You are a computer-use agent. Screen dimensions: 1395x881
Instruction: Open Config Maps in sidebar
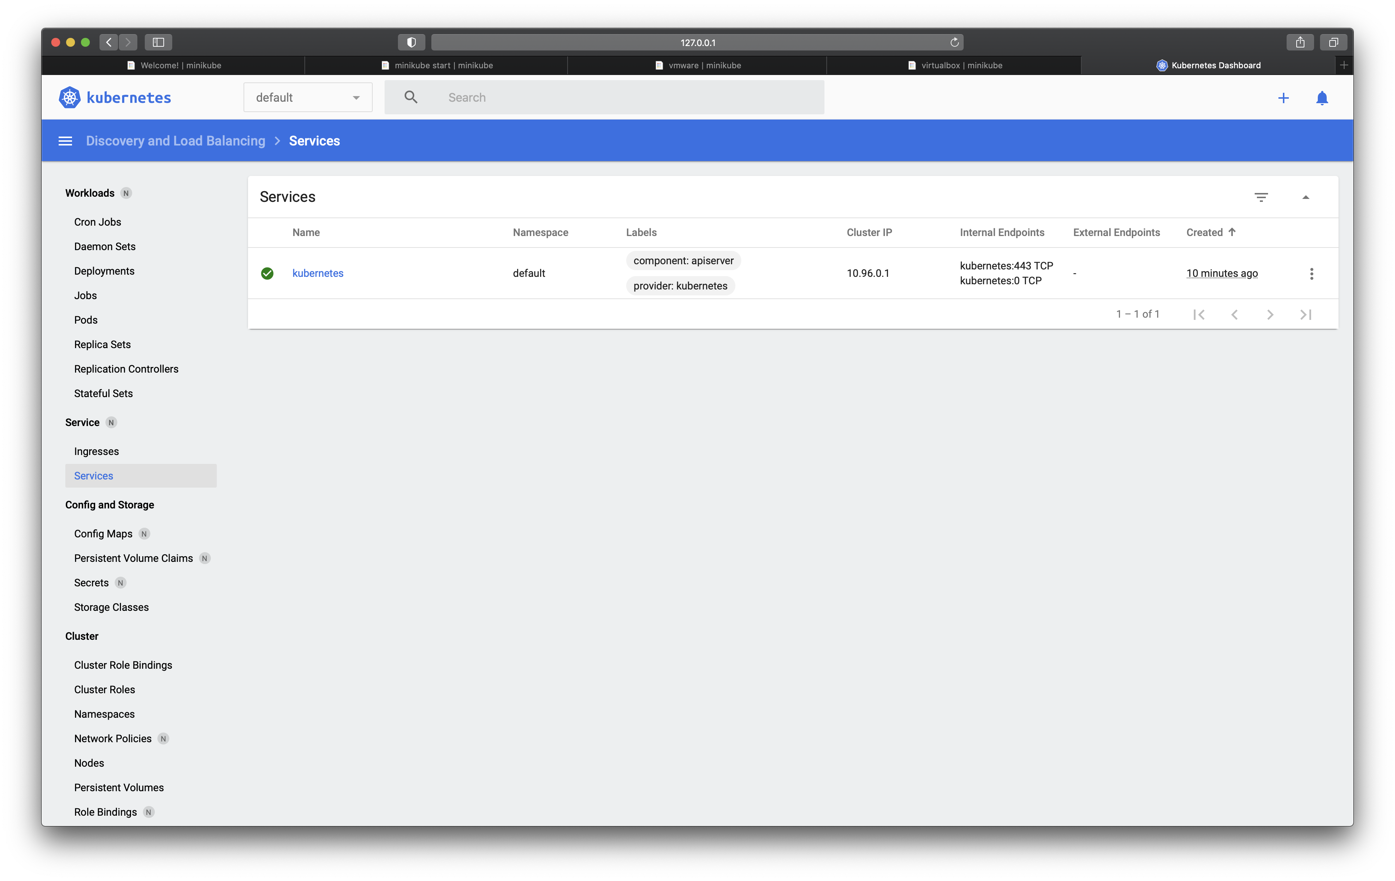point(103,534)
